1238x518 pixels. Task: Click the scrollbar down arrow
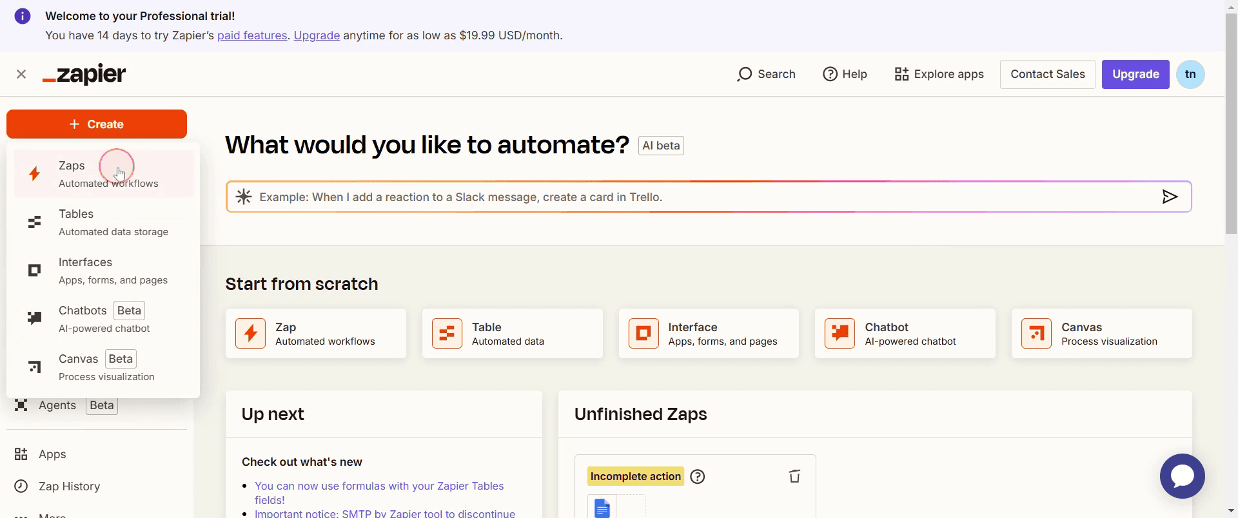[x=1231, y=512]
